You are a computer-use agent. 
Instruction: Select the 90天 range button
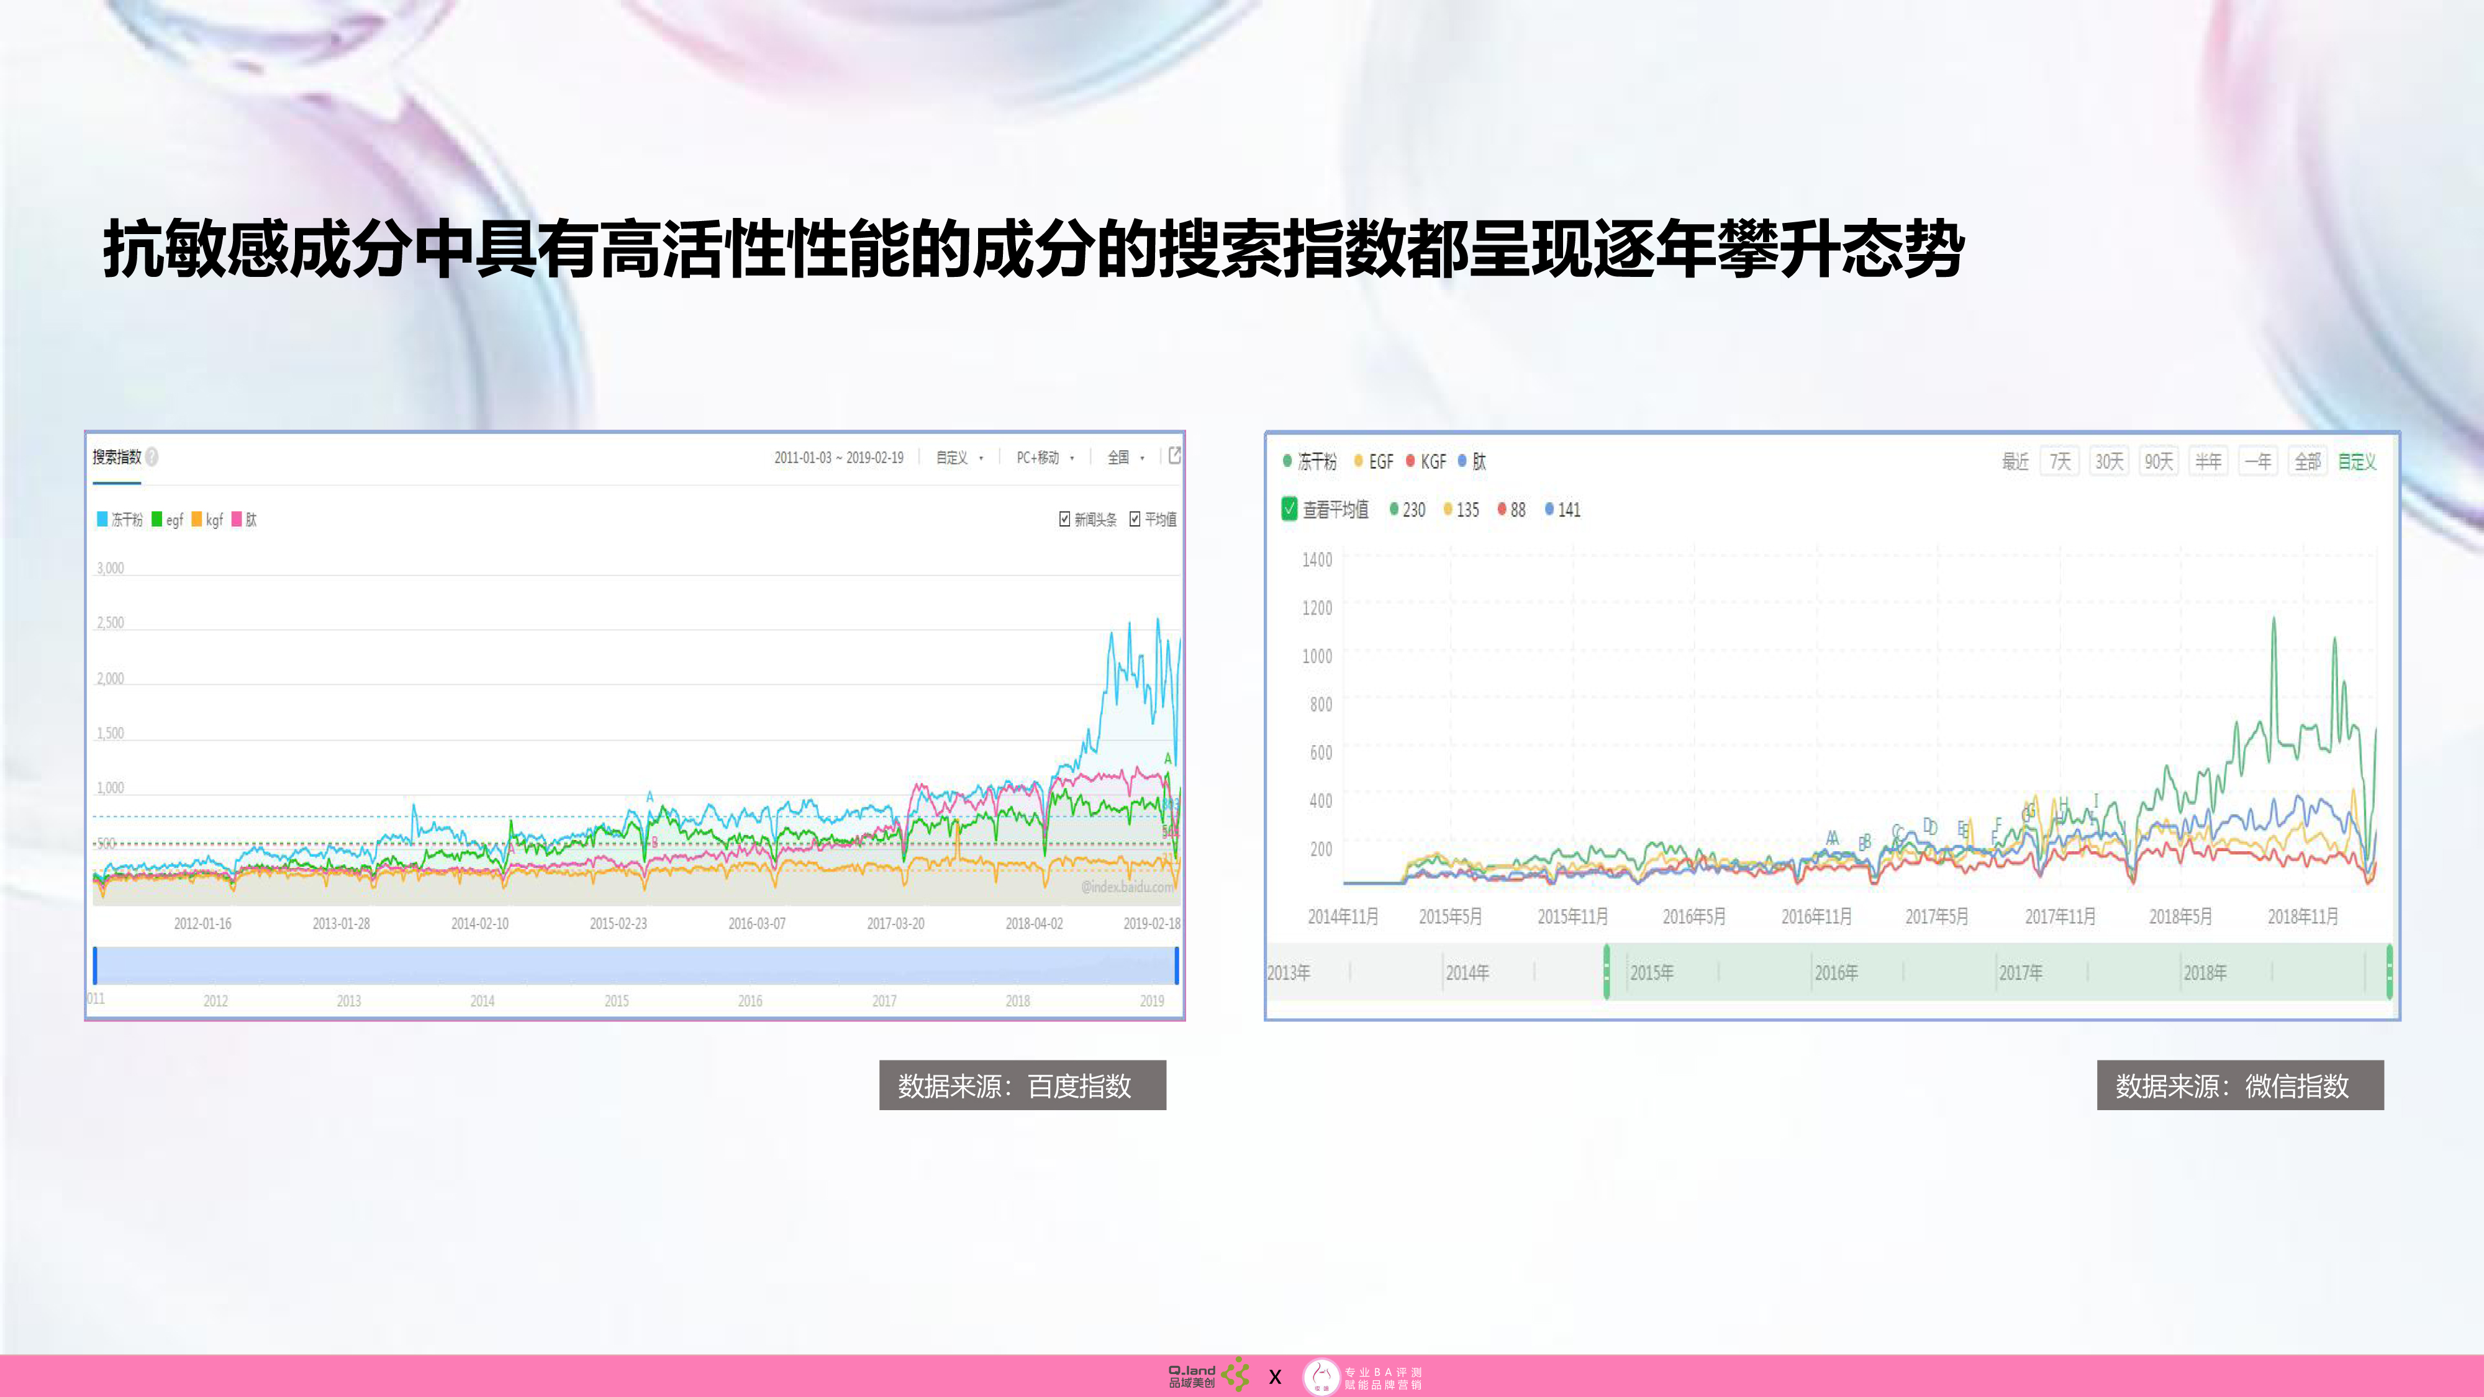2158,462
